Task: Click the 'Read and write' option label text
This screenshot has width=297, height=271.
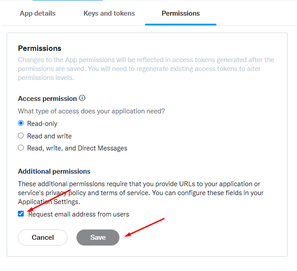Action: pyautogui.click(x=49, y=136)
